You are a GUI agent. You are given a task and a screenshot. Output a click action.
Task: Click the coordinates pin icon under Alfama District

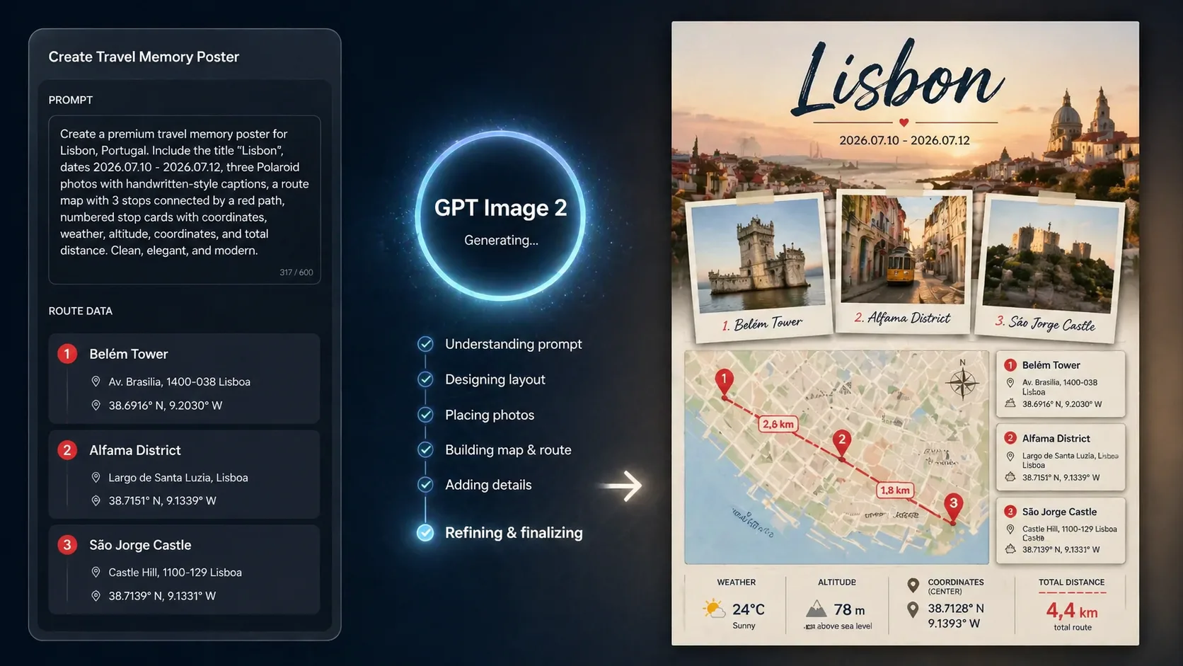pos(96,500)
